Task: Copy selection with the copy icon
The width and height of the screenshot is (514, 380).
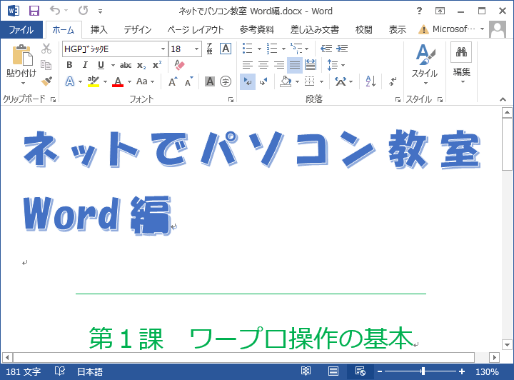Action: point(46,65)
